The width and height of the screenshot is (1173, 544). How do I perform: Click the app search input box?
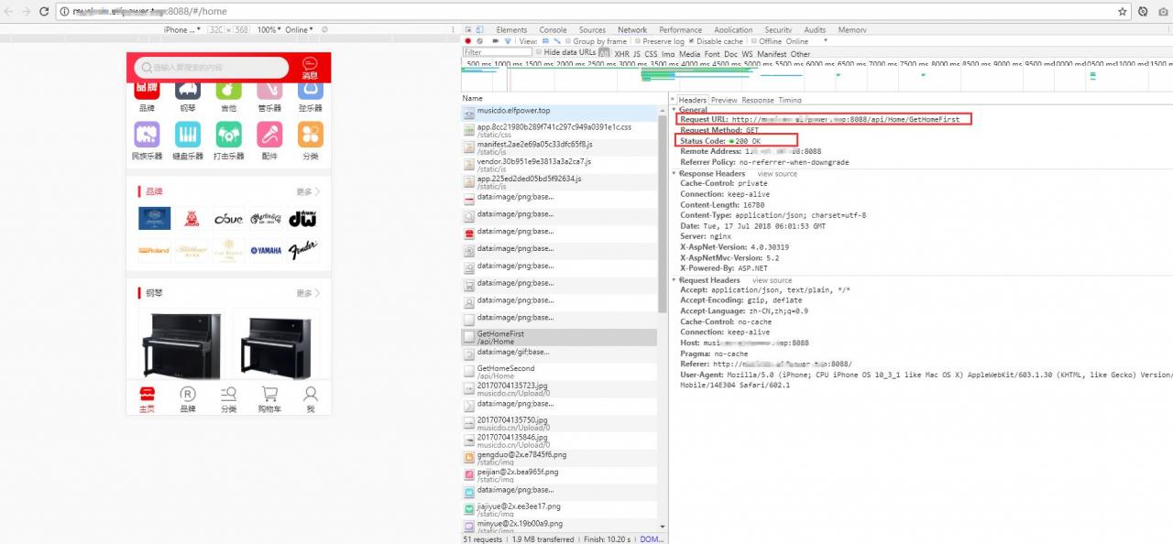click(211, 68)
